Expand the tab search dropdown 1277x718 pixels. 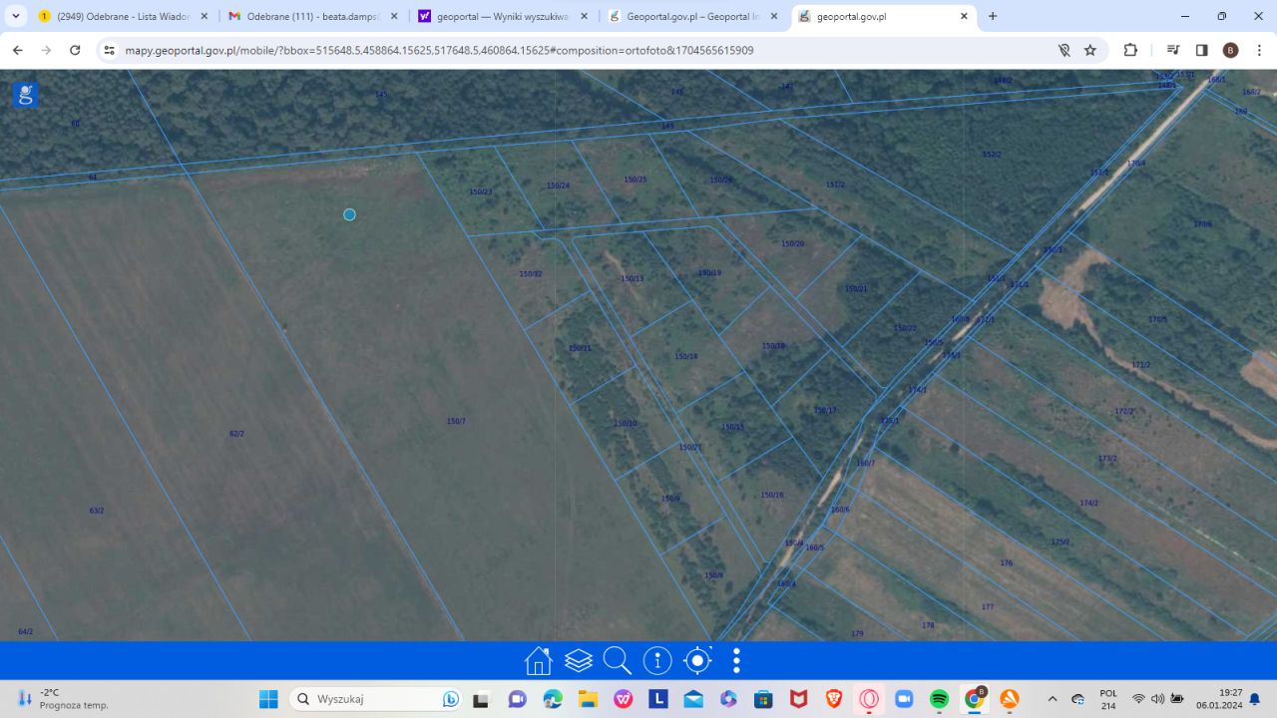point(16,16)
